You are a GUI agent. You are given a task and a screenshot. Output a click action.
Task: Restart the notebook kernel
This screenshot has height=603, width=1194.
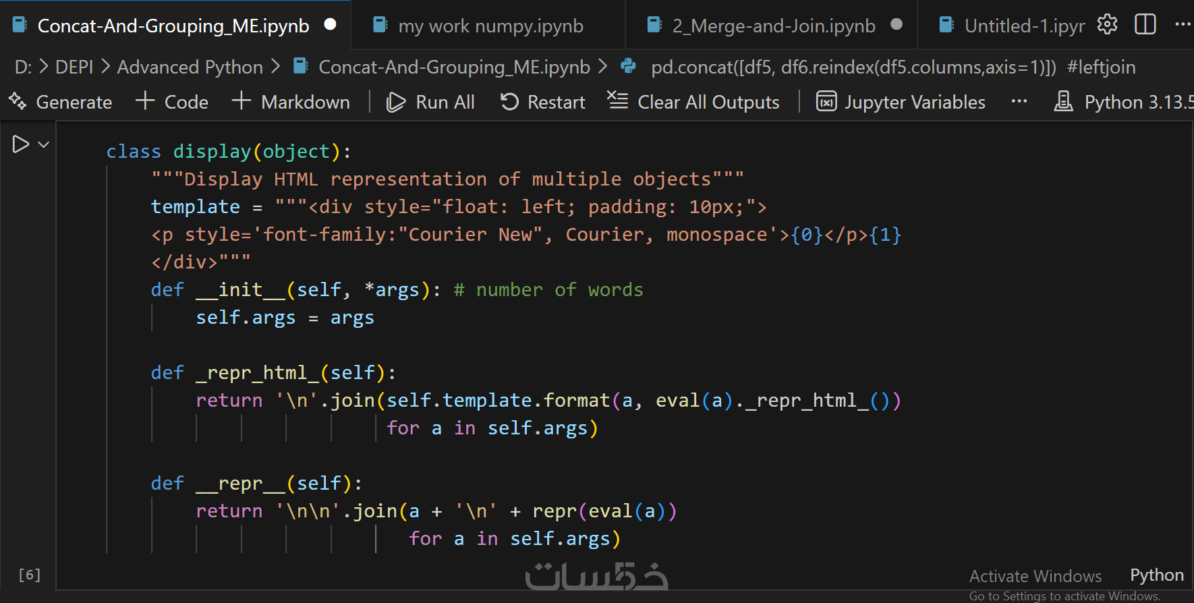pos(543,102)
